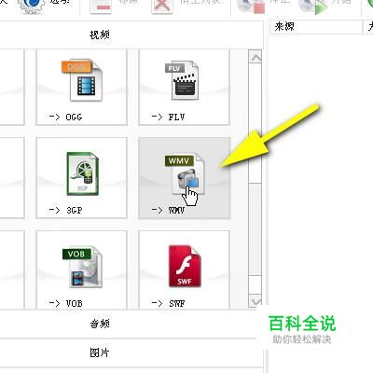Click the '-> VOB' label text
The image size is (373, 373).
pyautogui.click(x=65, y=303)
